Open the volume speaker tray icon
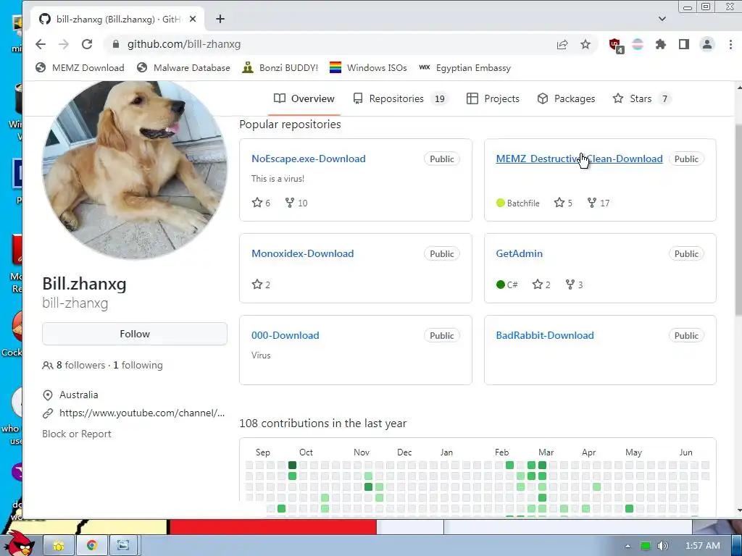 [x=662, y=546]
